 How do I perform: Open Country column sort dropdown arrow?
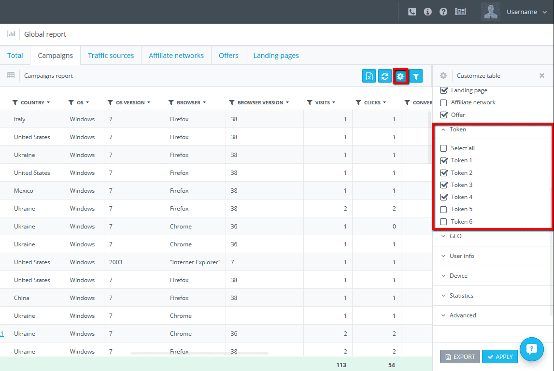pos(48,102)
